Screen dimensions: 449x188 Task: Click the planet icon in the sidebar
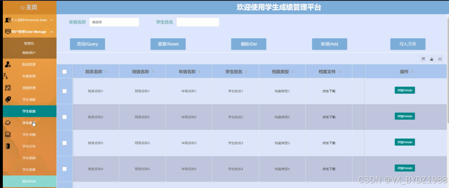8,123
